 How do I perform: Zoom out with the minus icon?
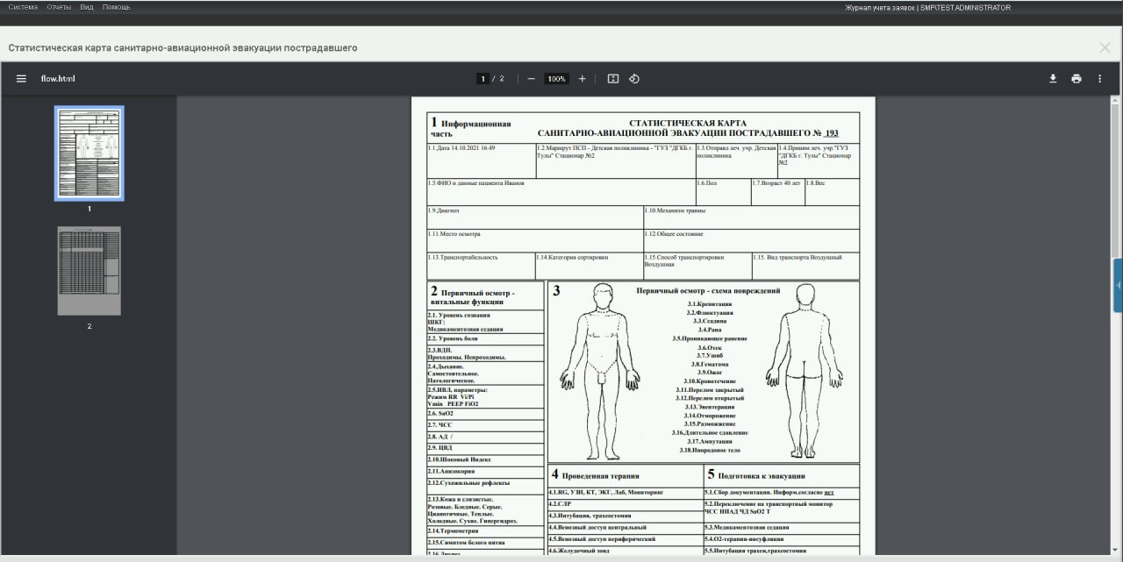[531, 79]
